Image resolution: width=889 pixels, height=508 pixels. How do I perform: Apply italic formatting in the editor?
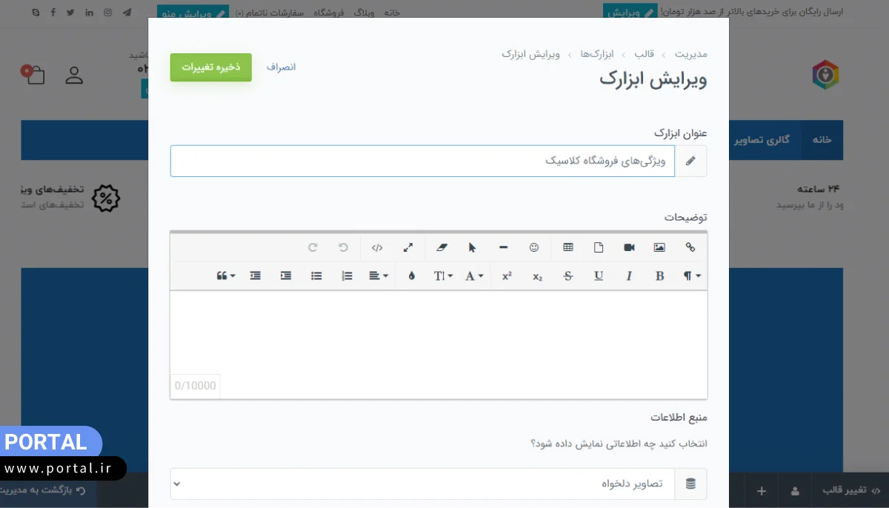point(629,275)
